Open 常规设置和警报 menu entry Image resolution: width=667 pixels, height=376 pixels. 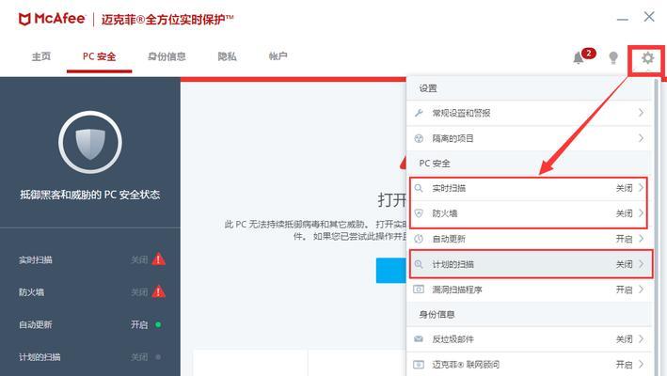pos(529,113)
